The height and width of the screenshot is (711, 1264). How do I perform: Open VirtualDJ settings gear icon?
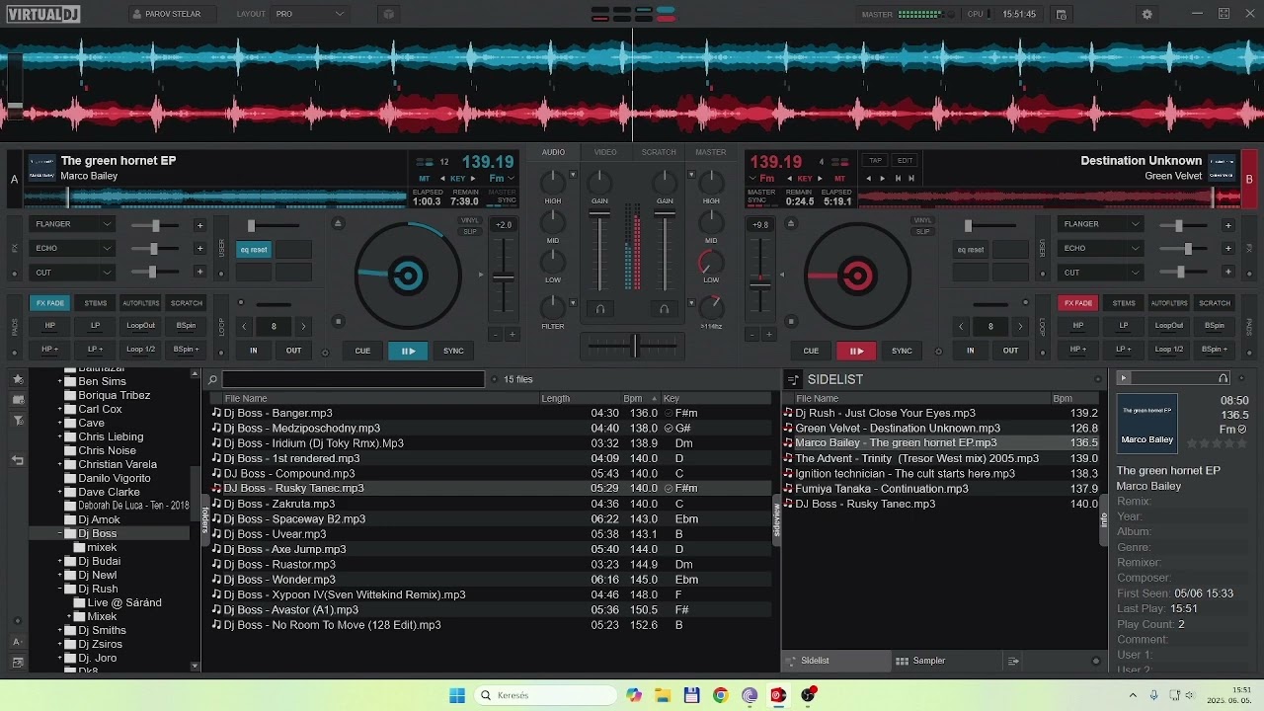tap(1146, 14)
